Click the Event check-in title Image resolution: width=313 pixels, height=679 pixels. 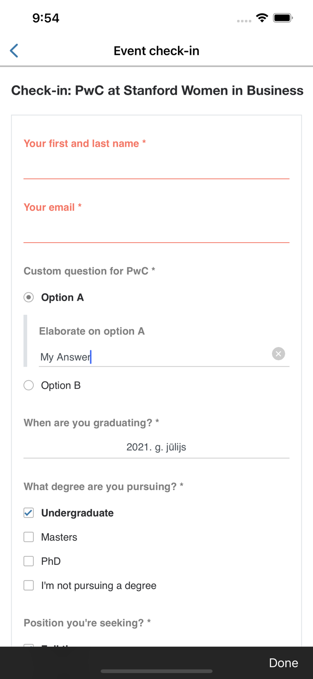click(x=156, y=51)
